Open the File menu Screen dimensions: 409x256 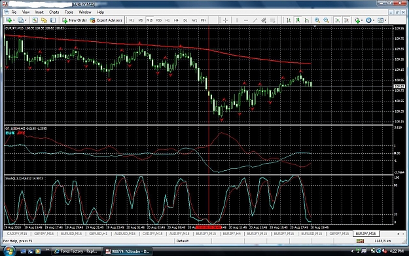[14, 12]
